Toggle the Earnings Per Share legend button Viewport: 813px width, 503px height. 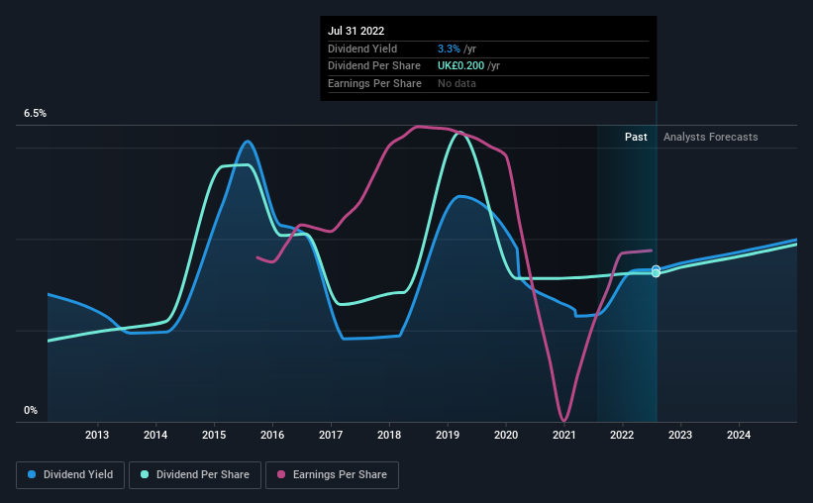point(332,474)
